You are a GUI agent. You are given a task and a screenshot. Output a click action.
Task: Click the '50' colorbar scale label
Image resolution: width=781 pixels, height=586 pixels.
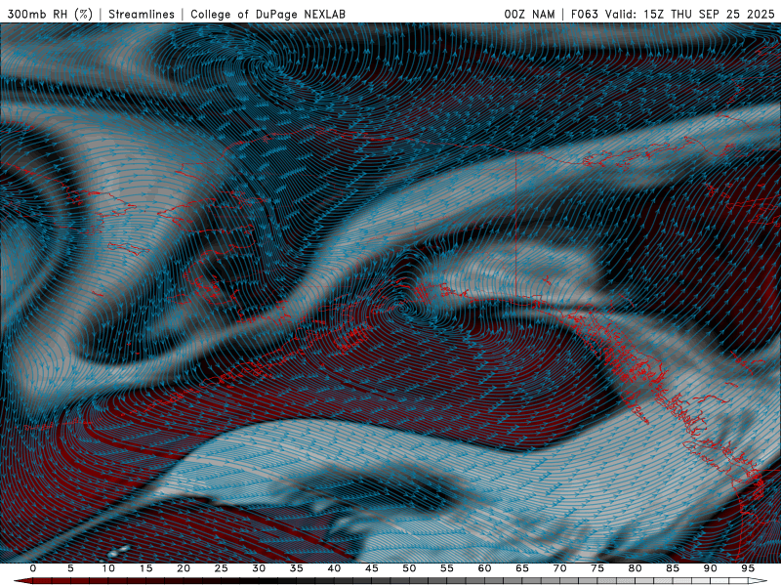pos(409,568)
